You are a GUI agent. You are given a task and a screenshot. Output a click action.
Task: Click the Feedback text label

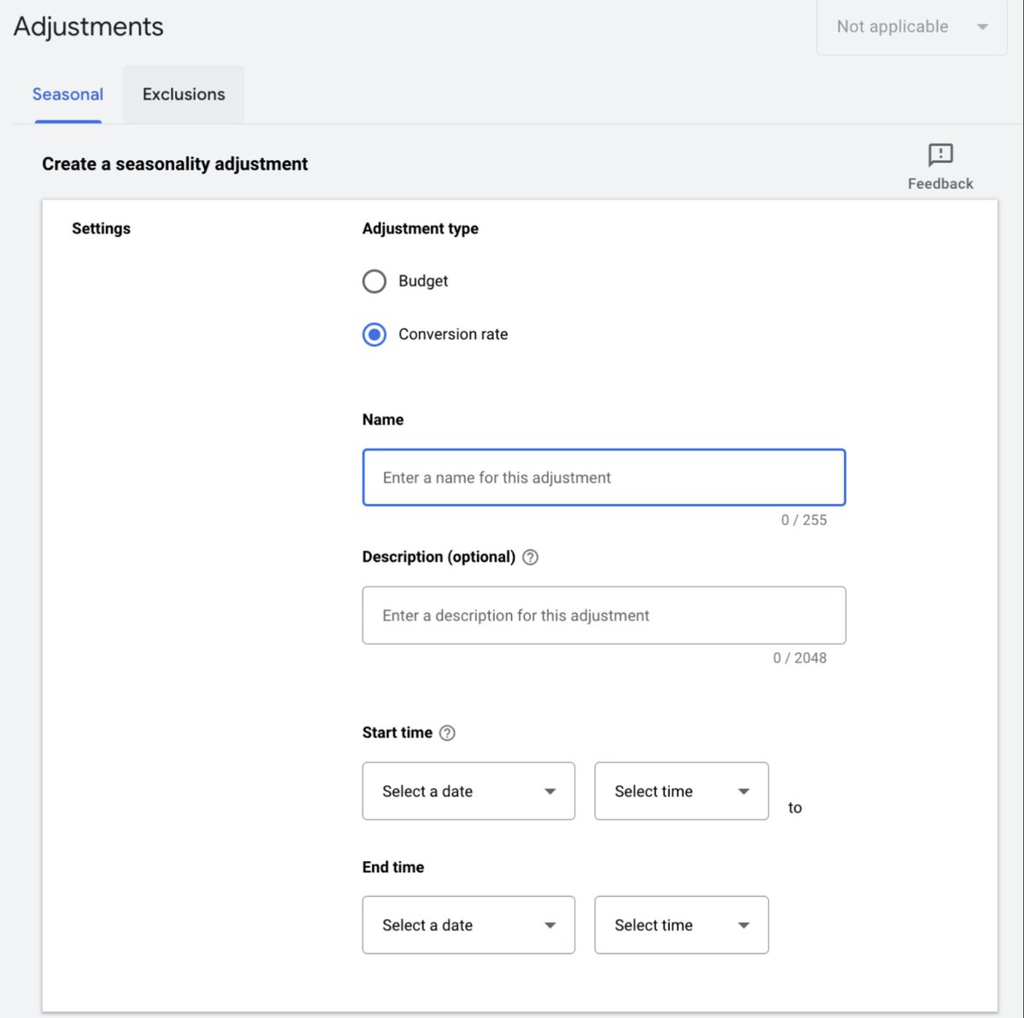tap(940, 182)
